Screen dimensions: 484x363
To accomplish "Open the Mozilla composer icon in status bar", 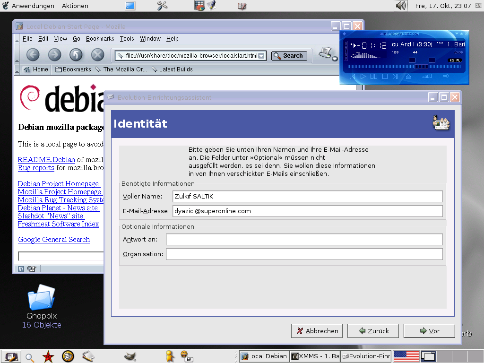I will click(x=32, y=269).
